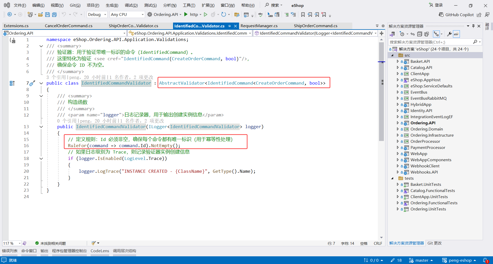Close the IdentifiedCo...Validator.cs tab
The image size is (493, 264).
tap(235, 26)
